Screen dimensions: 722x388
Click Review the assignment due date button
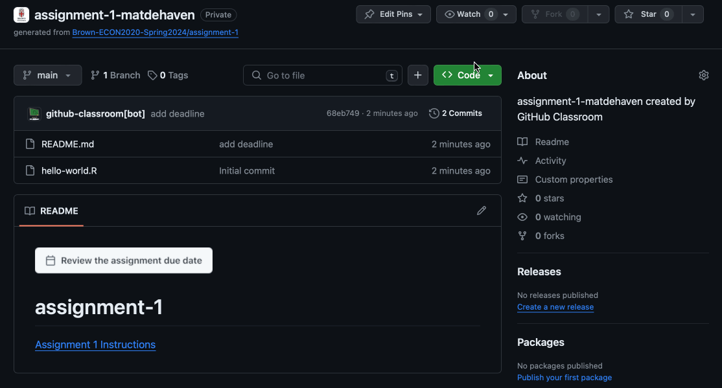coord(124,260)
